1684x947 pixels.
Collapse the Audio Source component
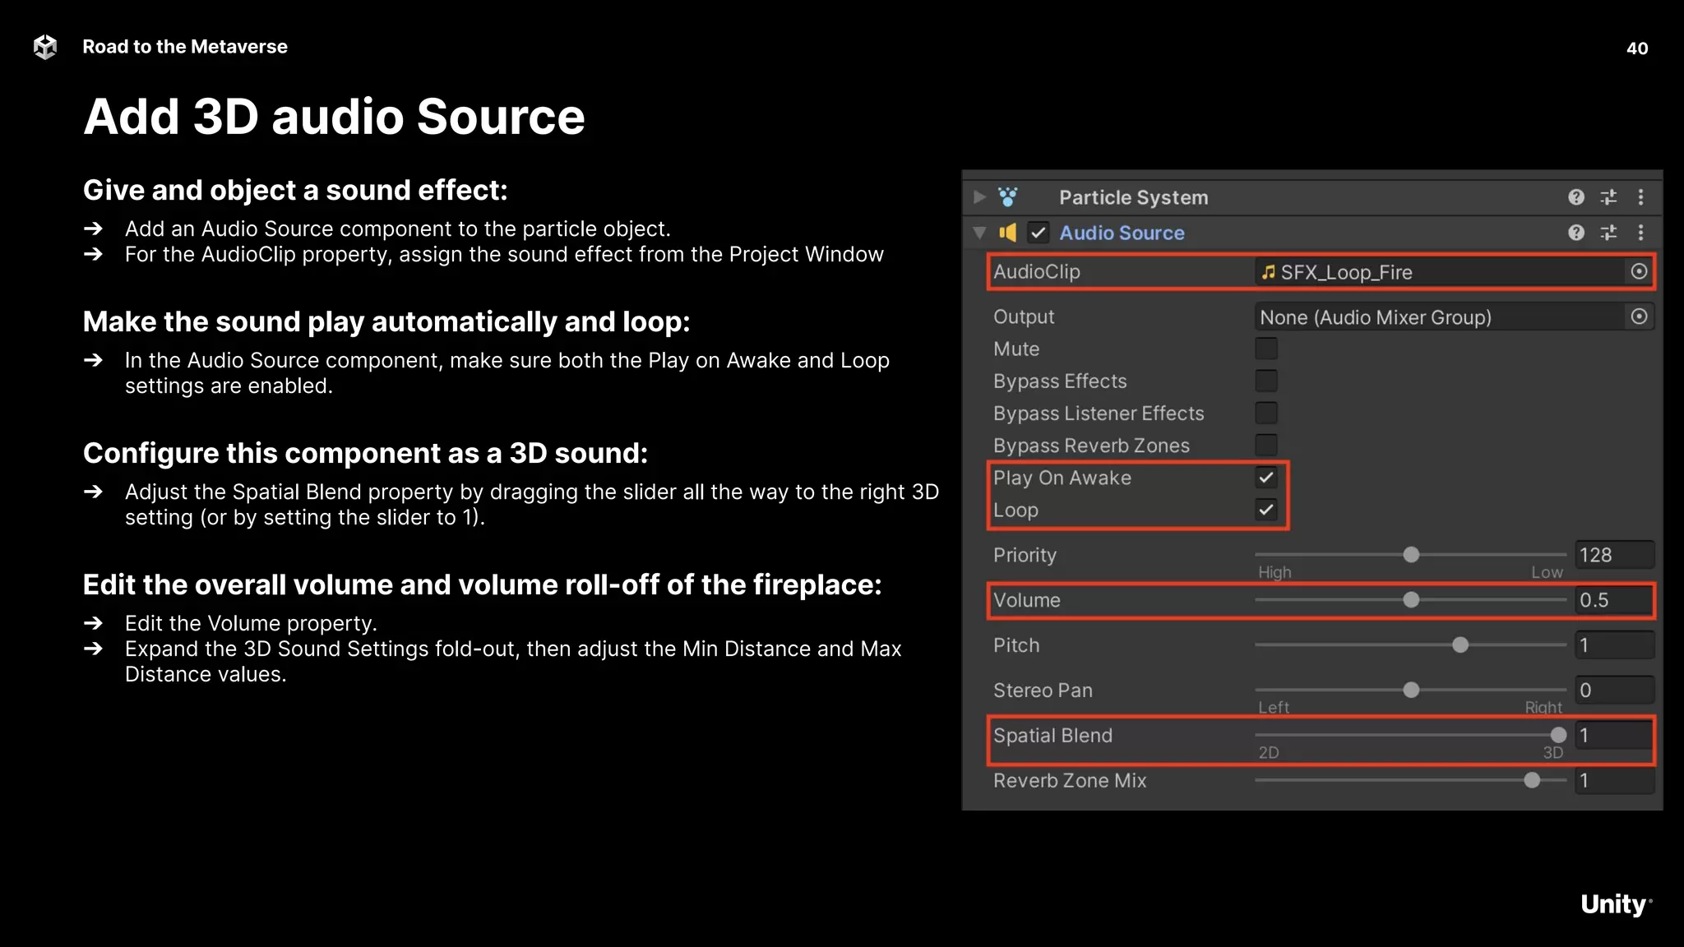(979, 233)
